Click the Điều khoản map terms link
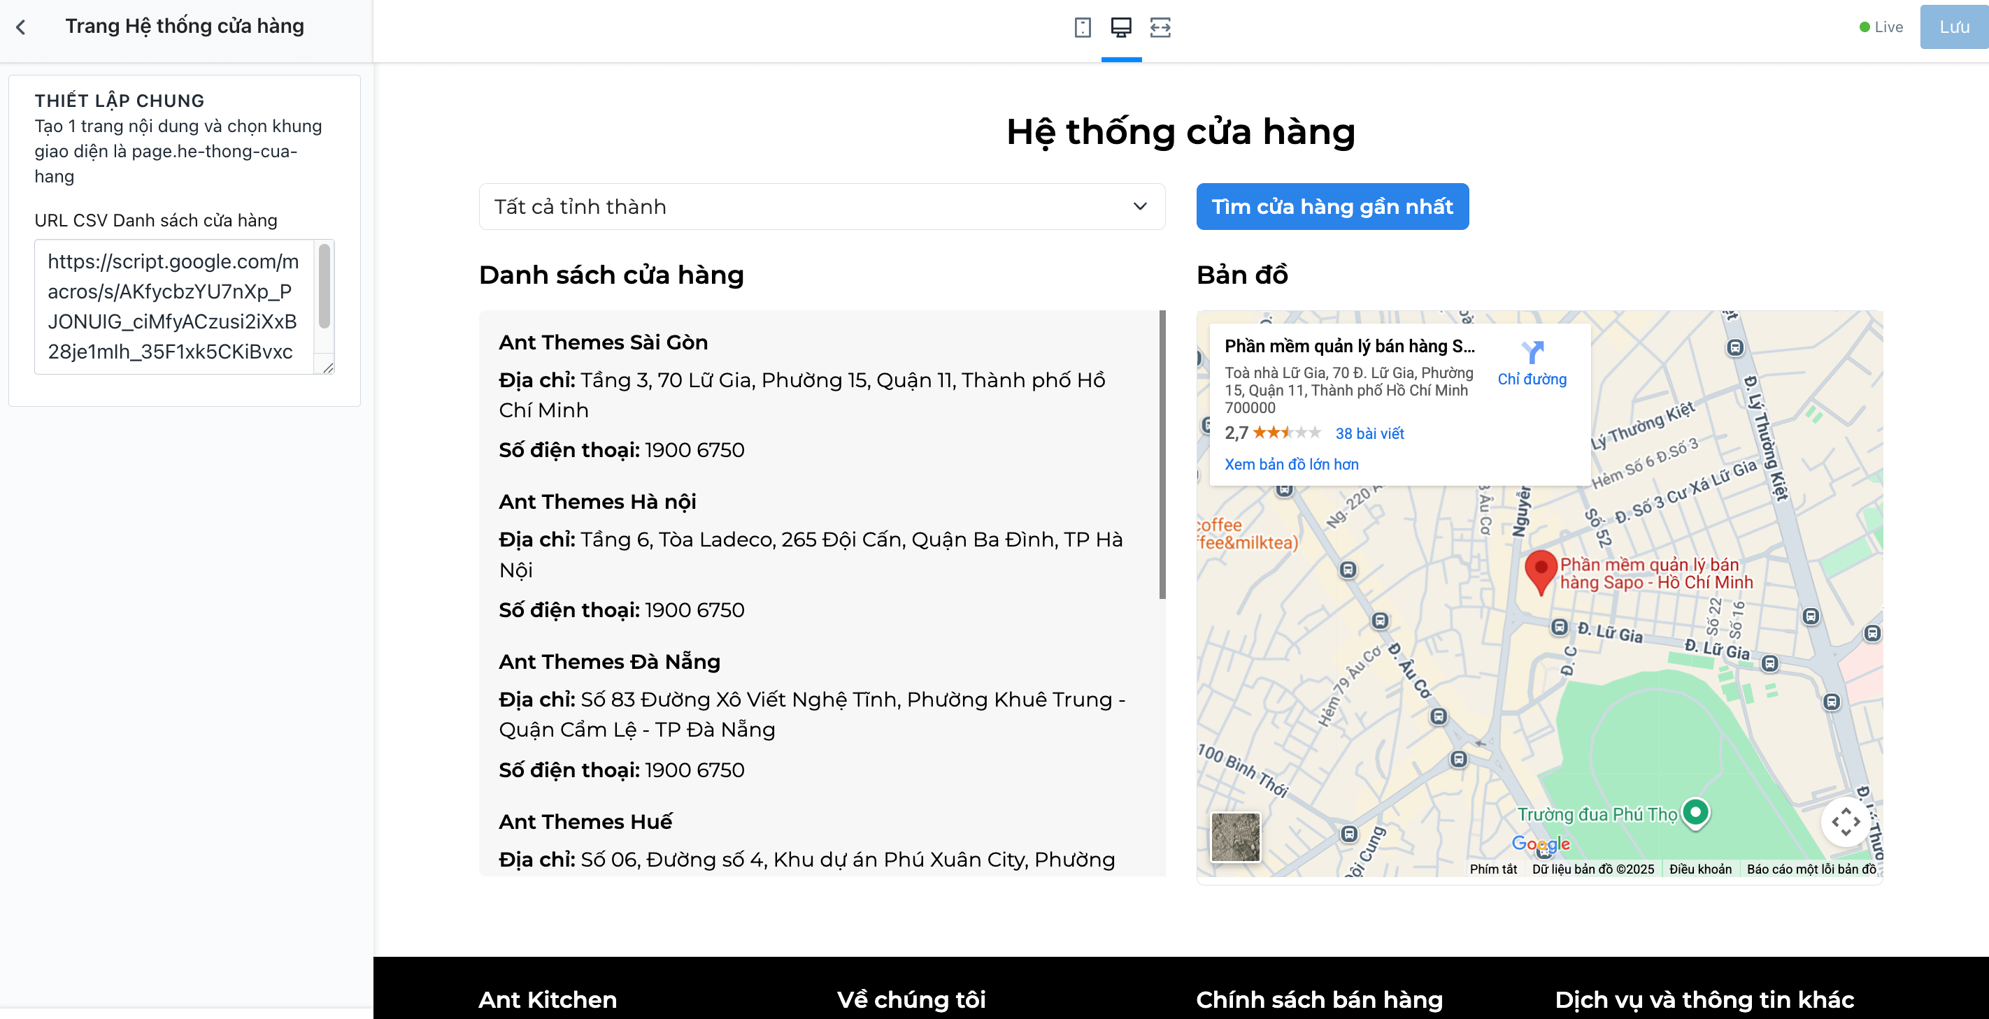 (1700, 869)
